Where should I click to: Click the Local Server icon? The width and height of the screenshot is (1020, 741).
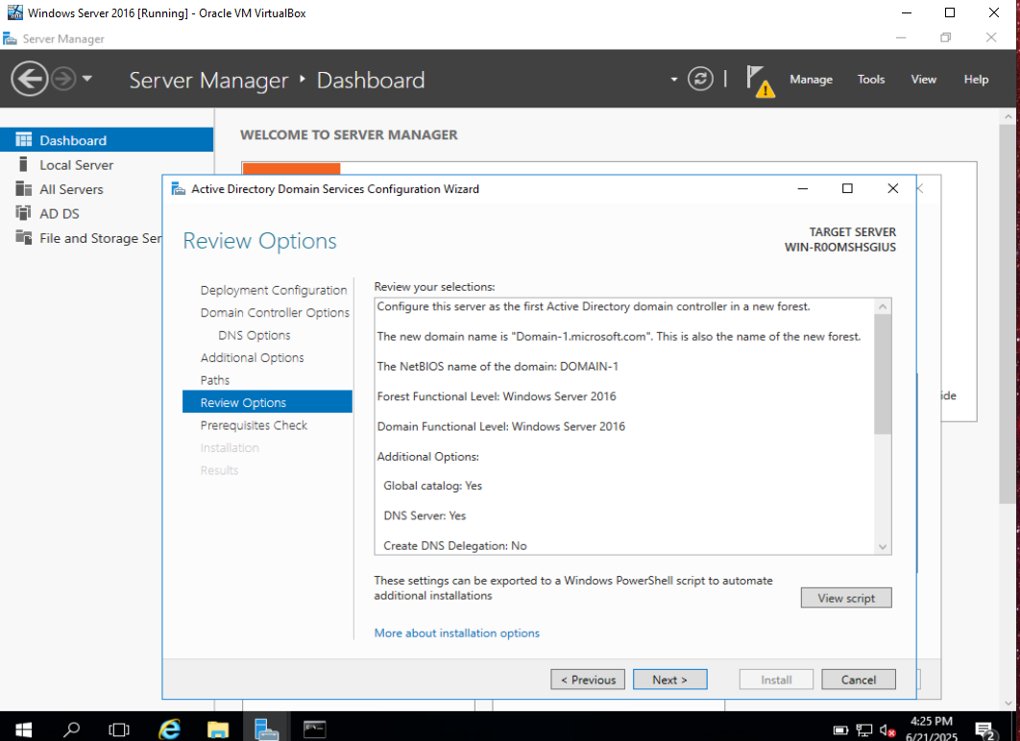[x=23, y=164]
